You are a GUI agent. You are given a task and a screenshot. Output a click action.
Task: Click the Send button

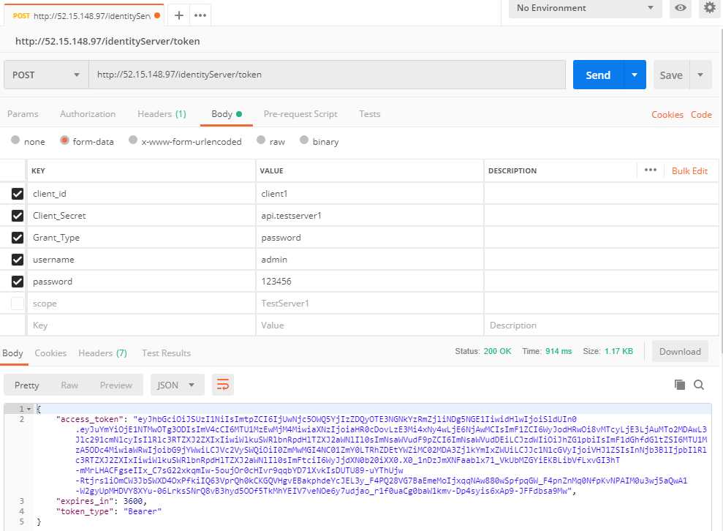[x=598, y=75]
